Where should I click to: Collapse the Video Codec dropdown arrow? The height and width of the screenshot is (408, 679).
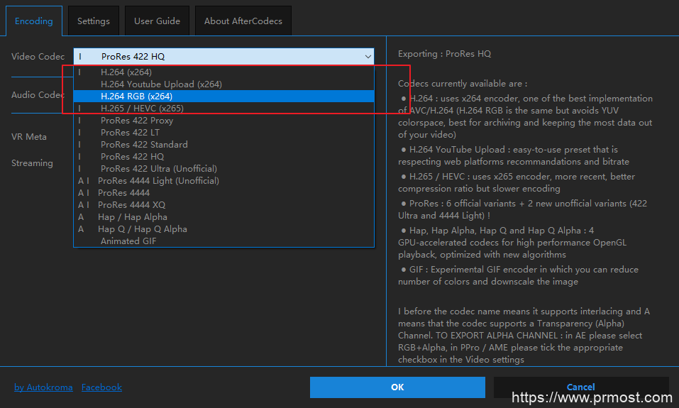coord(368,56)
